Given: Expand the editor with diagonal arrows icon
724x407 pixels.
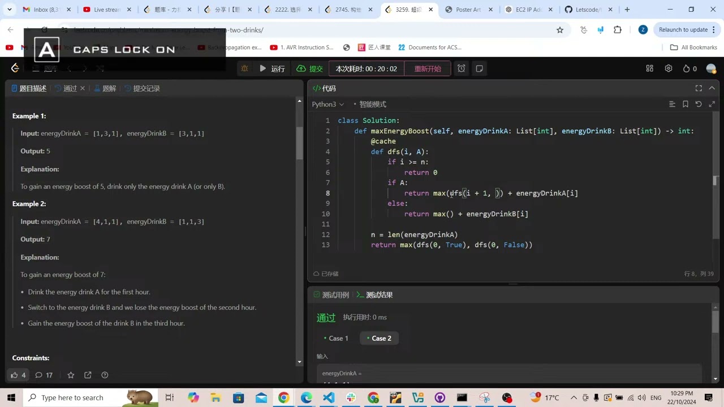Looking at the screenshot, I should (x=712, y=104).
